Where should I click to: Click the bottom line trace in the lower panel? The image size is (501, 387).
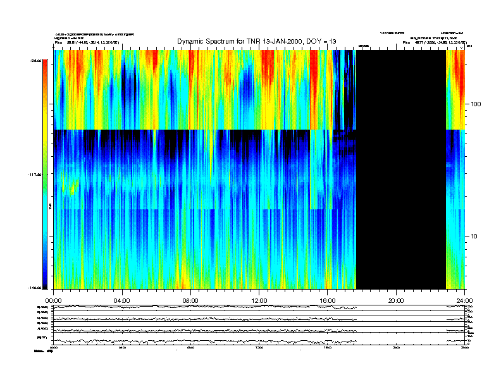pos(259,341)
